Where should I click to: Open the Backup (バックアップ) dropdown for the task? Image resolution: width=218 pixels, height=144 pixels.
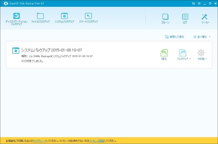coord(183,54)
